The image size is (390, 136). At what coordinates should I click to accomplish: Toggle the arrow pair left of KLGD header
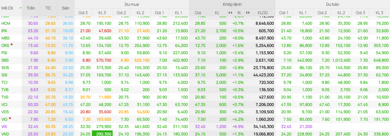pos(248,13)
